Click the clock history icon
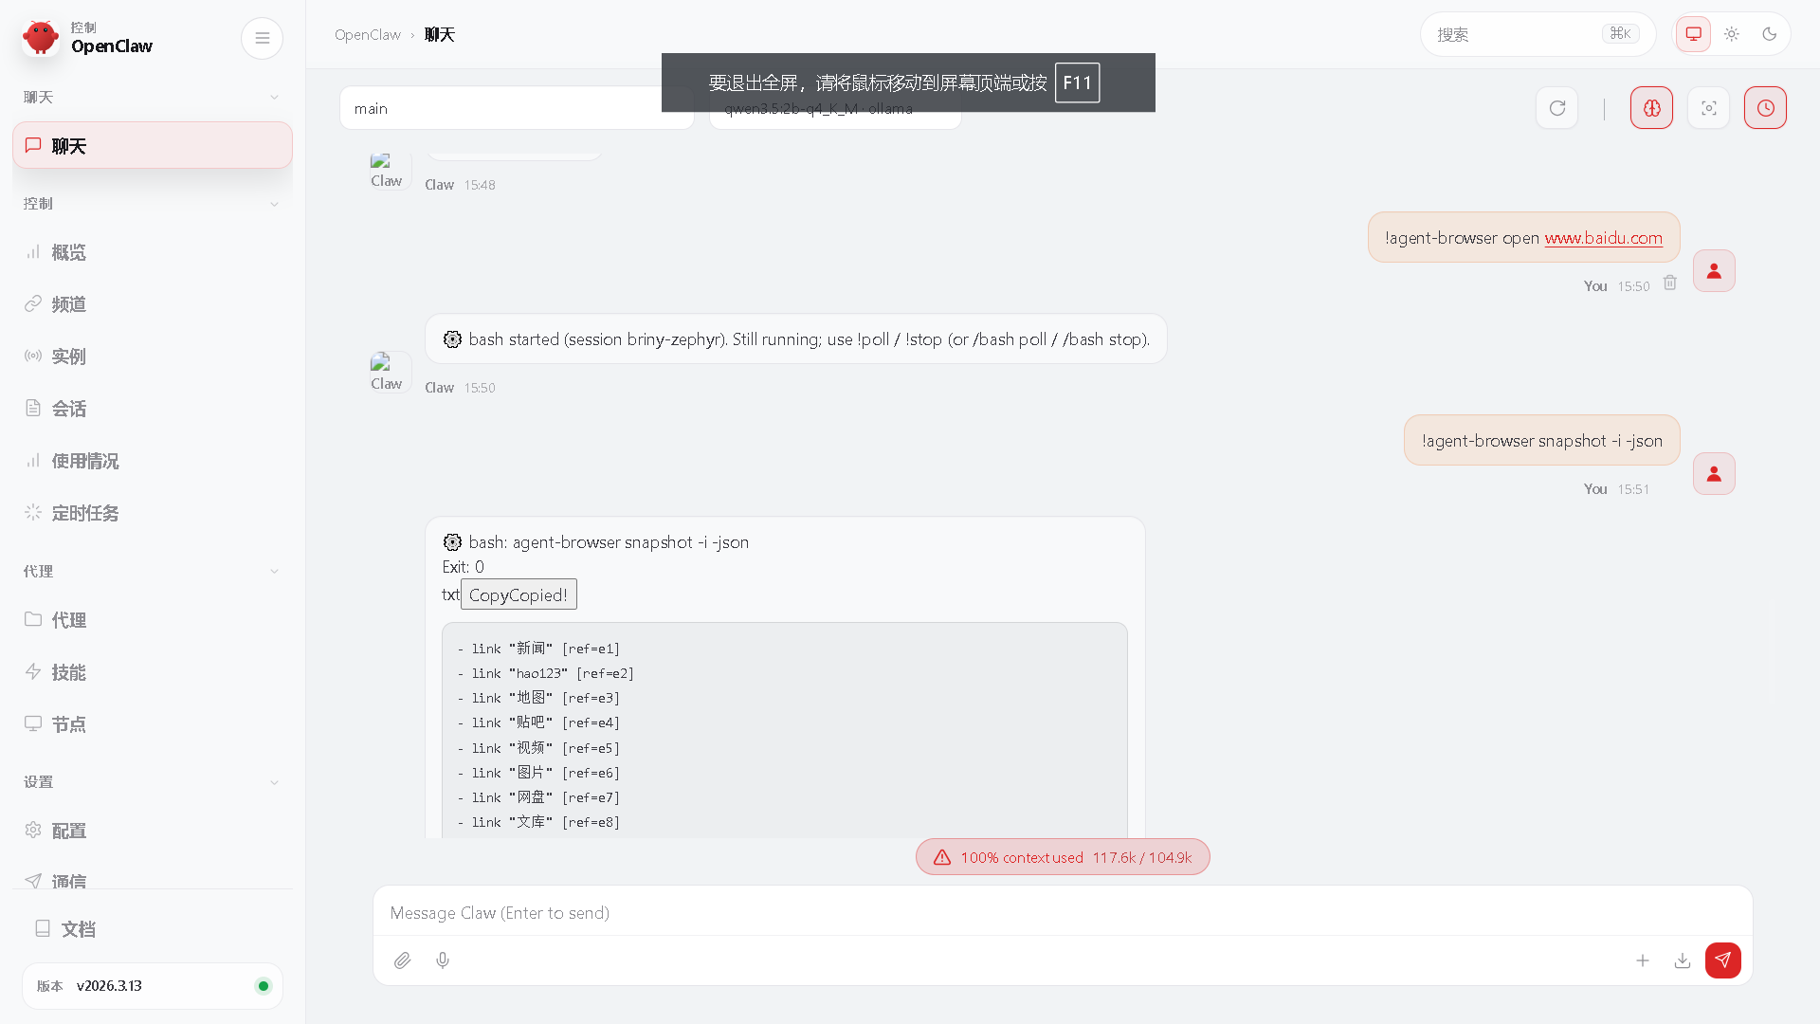This screenshot has width=1820, height=1024. (1765, 108)
